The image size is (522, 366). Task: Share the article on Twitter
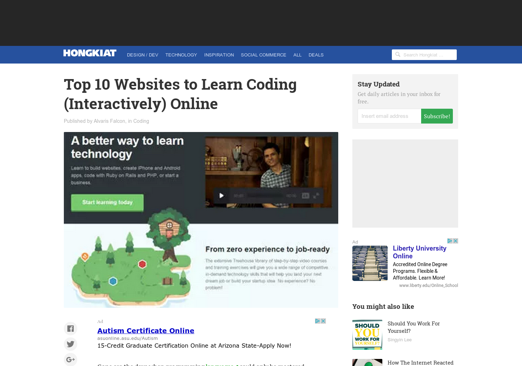(71, 344)
